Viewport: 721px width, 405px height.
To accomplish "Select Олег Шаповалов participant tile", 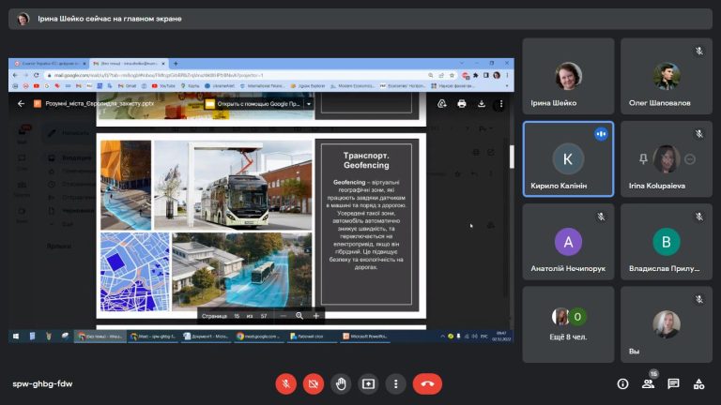I will tap(667, 76).
